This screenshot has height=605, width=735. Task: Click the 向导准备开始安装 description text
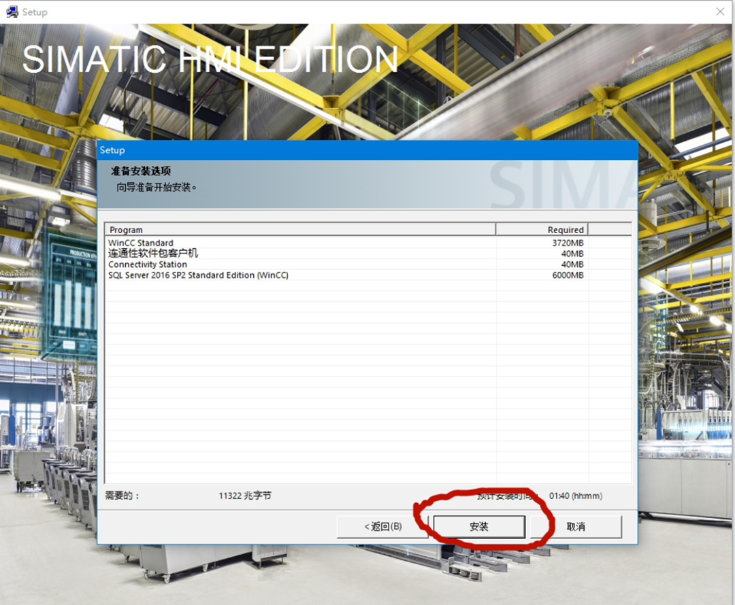click(x=156, y=188)
